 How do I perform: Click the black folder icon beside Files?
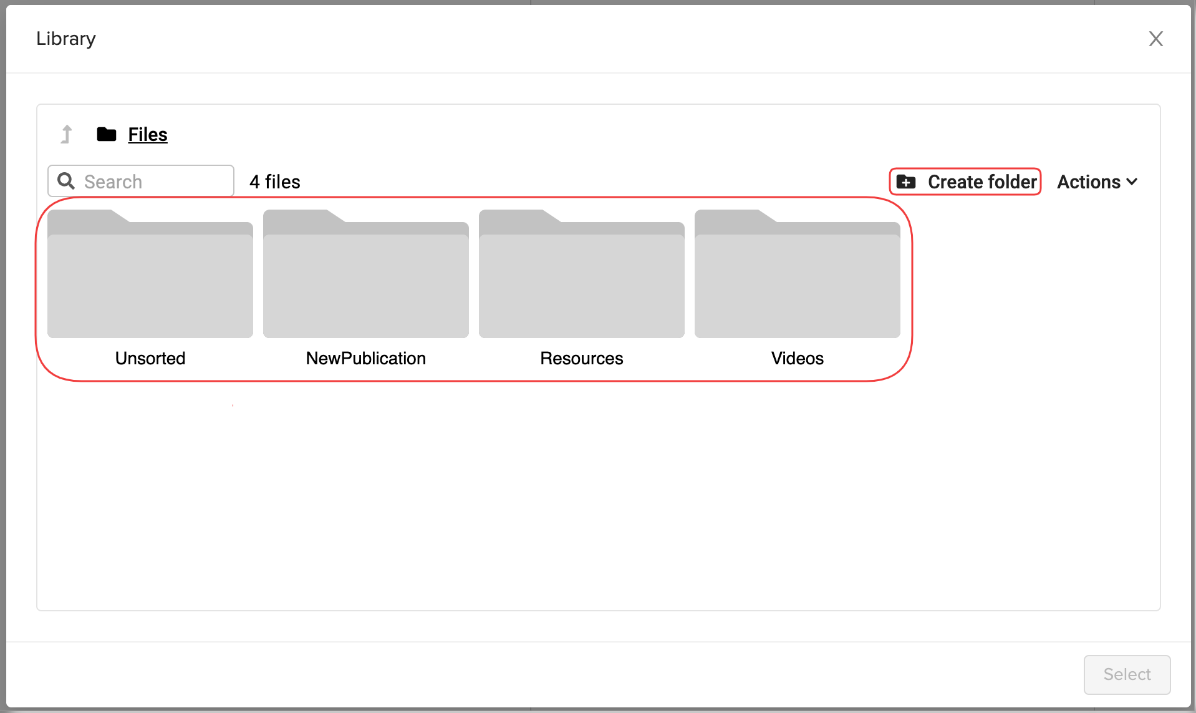(107, 134)
